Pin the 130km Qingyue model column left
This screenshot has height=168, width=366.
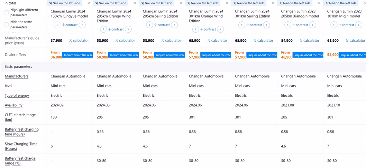point(65,3)
